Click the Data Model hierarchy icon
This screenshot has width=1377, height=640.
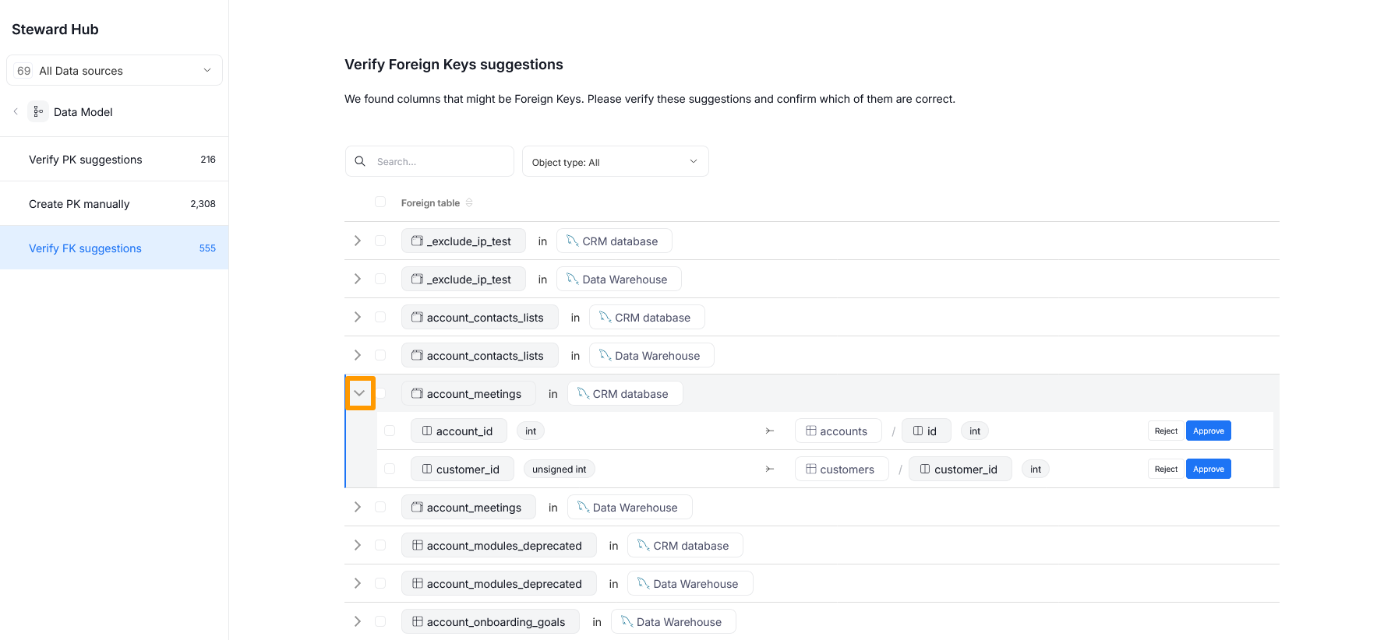[38, 111]
